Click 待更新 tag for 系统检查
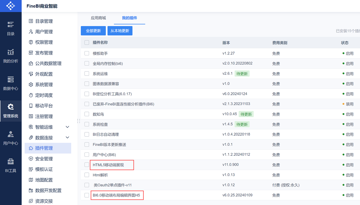This screenshot has width=360, height=205. pos(242,124)
